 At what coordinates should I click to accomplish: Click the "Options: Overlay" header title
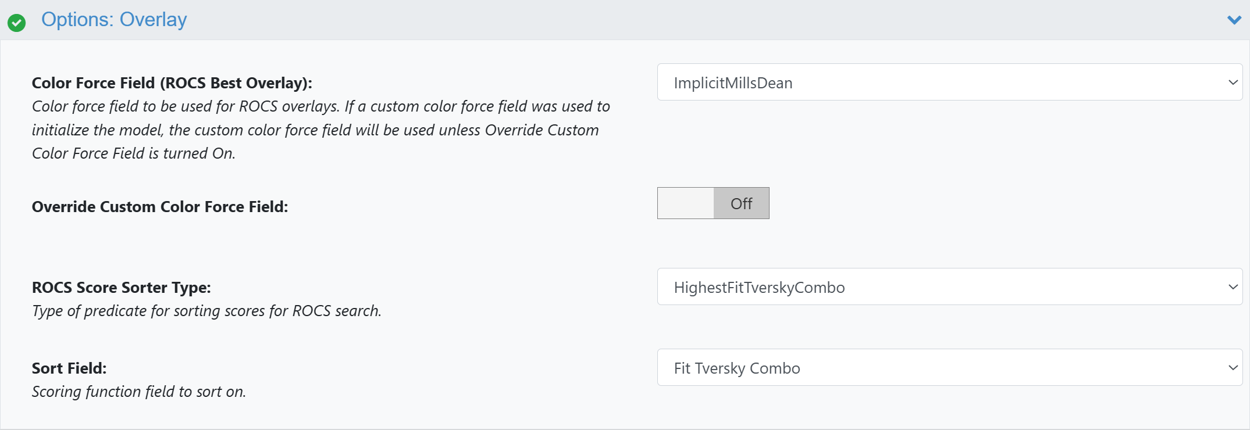click(x=114, y=20)
